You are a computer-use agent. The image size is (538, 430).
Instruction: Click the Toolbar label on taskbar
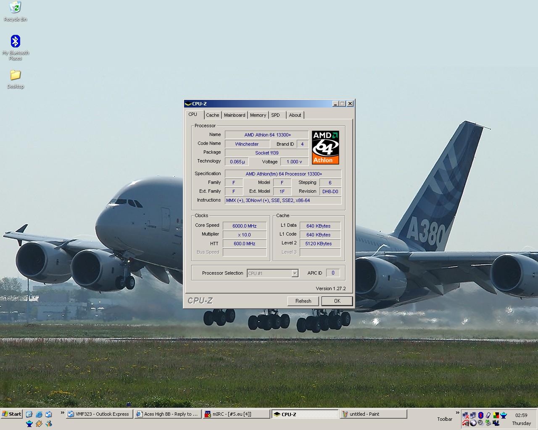pyautogui.click(x=445, y=419)
